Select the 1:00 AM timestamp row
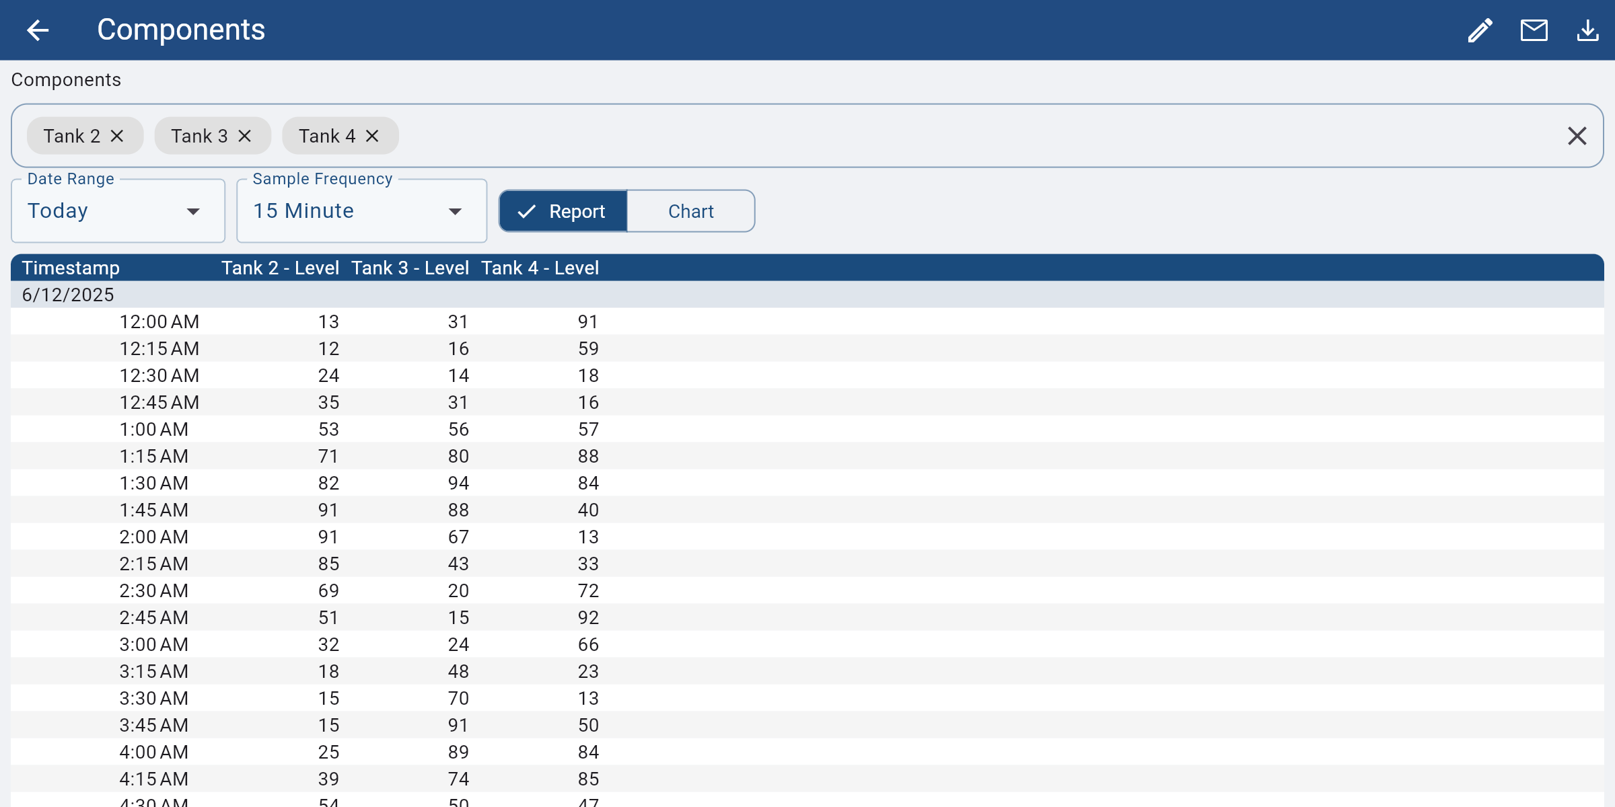The image size is (1615, 807). [808, 429]
